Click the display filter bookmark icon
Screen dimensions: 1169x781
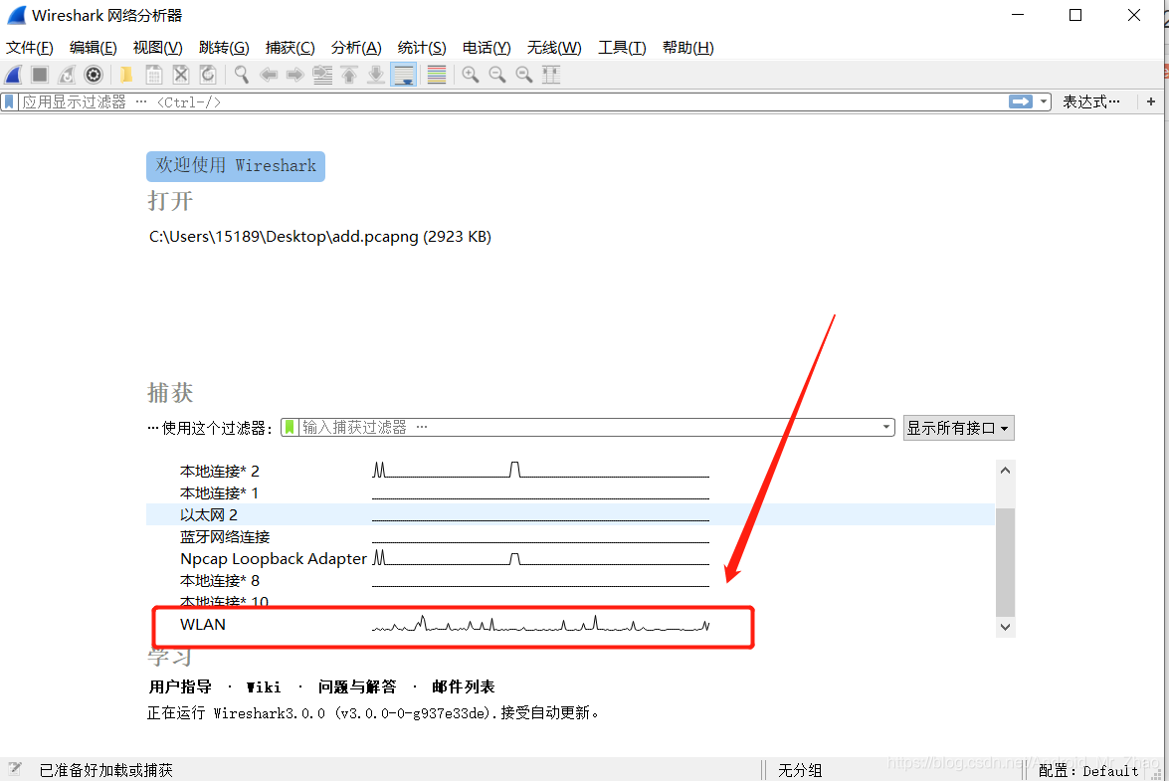(x=9, y=101)
